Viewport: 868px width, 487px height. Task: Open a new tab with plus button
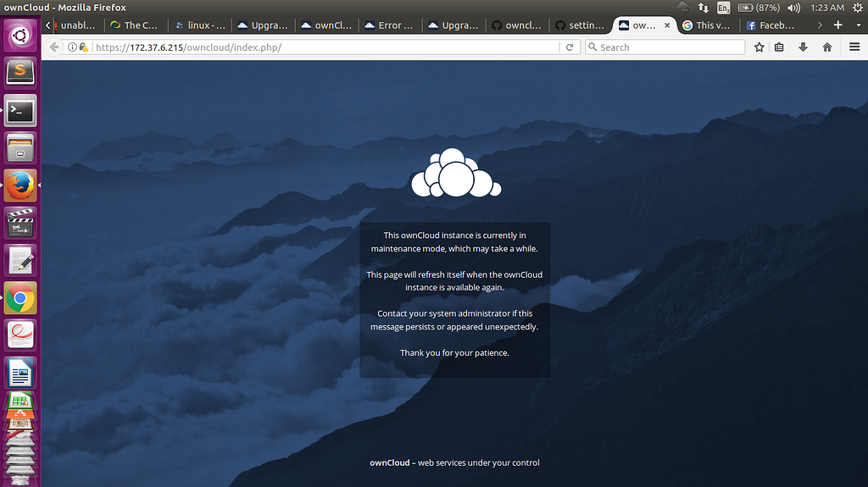point(838,25)
